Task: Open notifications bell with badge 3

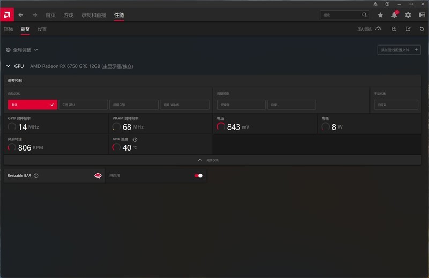Action: (x=394, y=15)
